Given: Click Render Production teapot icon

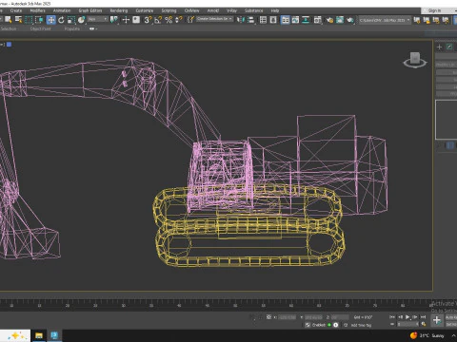Looking at the screenshot, I should tap(350, 20).
